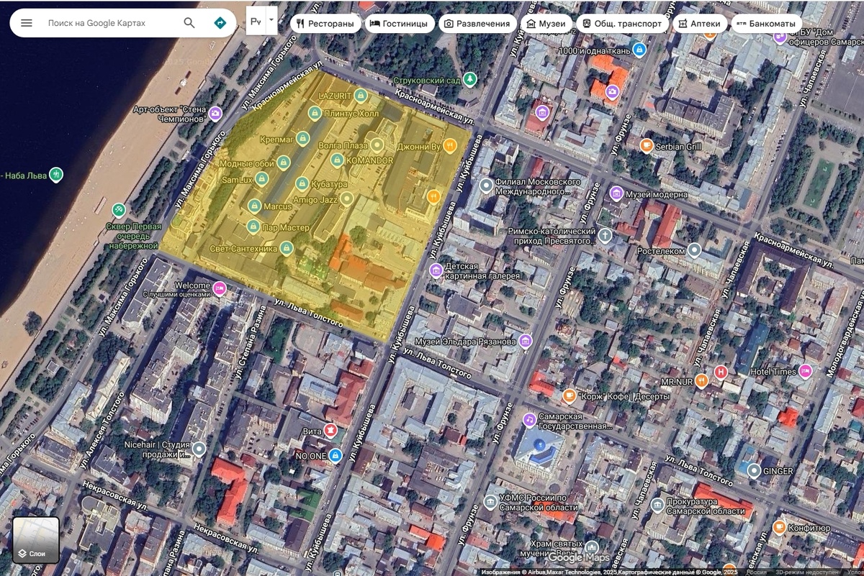Select the Волга Плаза marker

click(376, 145)
